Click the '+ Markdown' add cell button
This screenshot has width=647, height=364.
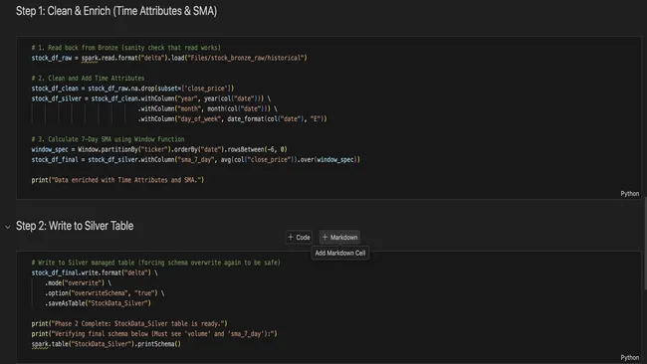coord(339,237)
